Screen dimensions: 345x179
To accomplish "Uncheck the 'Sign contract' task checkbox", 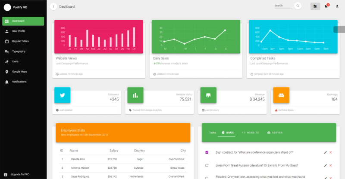I will (x=207, y=152).
